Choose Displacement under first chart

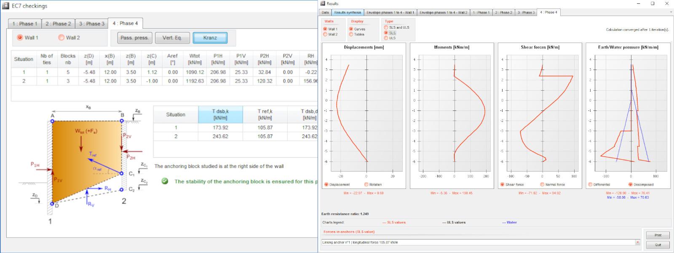point(326,184)
